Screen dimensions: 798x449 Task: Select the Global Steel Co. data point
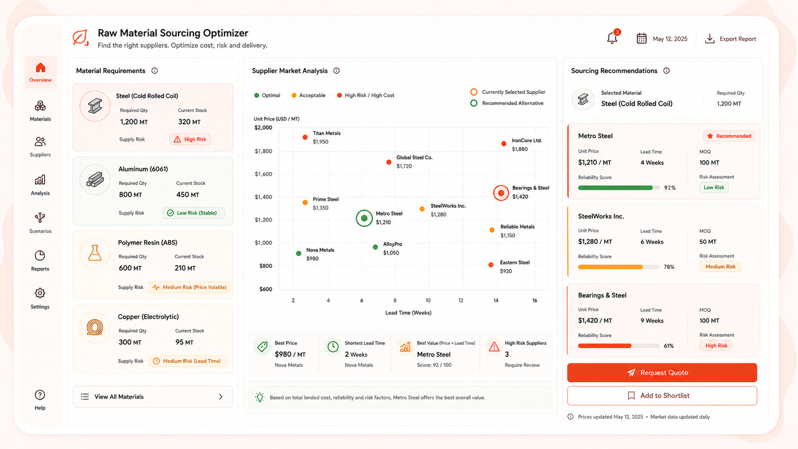[x=389, y=162]
